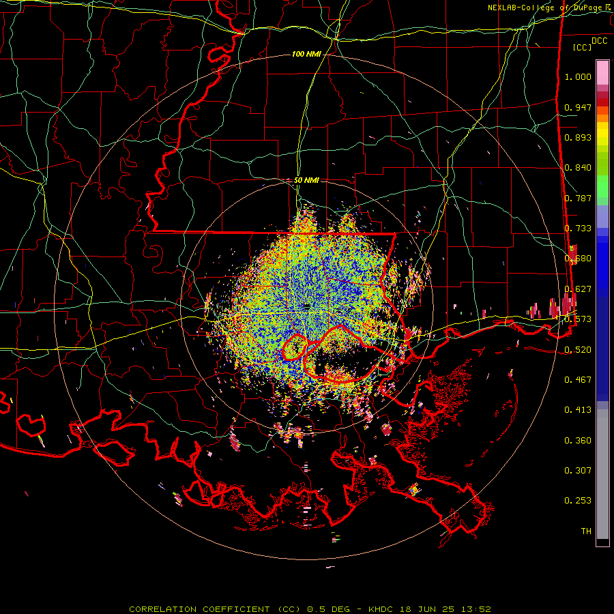Click the CORRELATION COEFFICIENT caption text
Image resolution: width=614 pixels, height=614 pixels.
(199, 609)
